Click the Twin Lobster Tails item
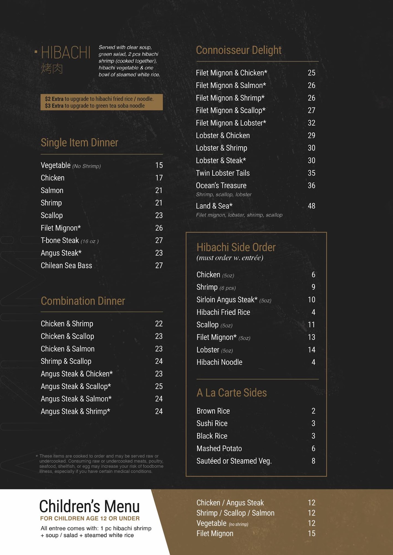 (223, 173)
